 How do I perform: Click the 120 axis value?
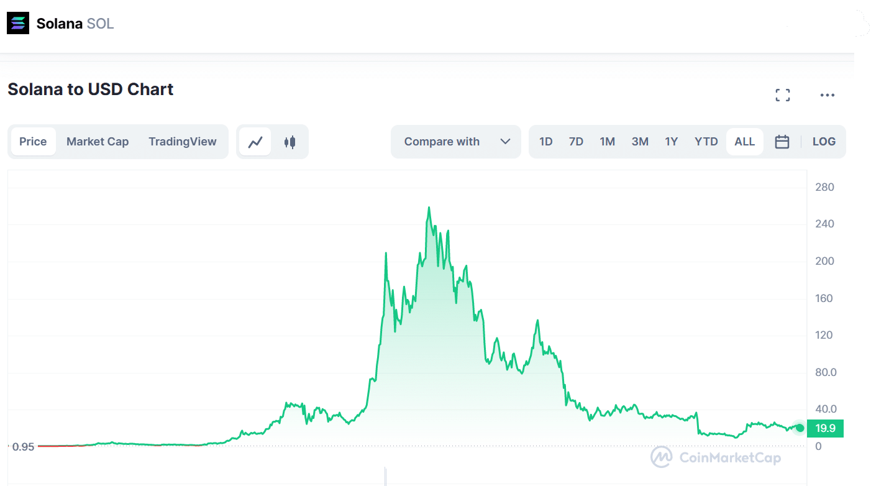click(825, 335)
